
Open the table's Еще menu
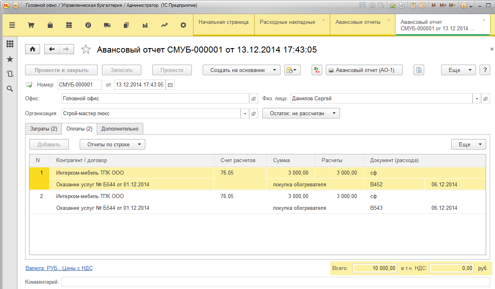(469, 144)
